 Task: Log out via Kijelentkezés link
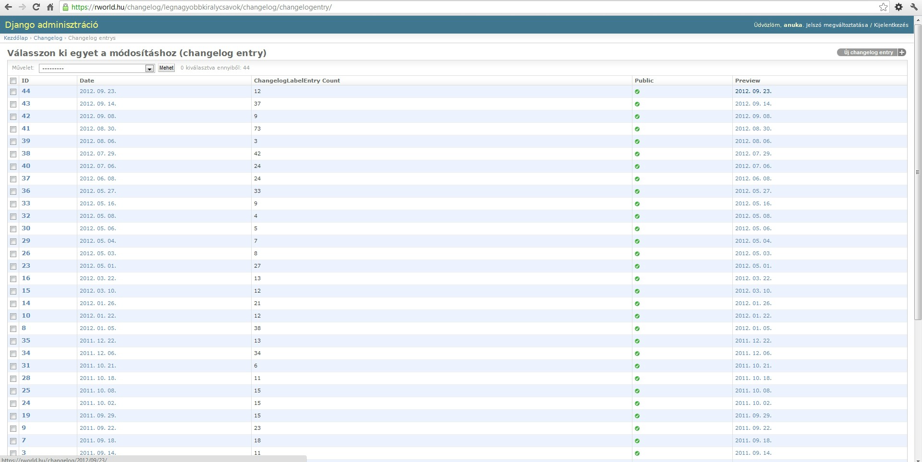click(891, 25)
